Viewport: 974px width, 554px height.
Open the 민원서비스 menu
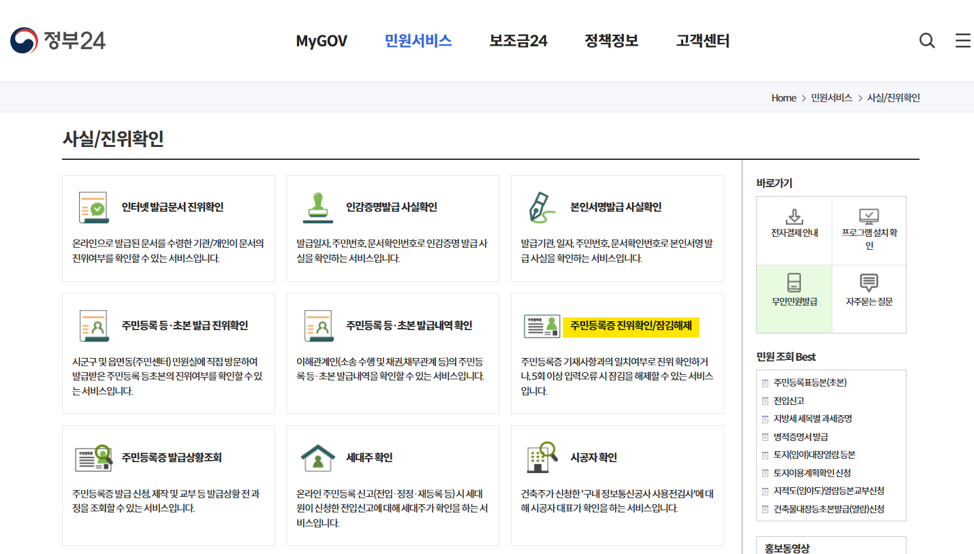pos(418,40)
